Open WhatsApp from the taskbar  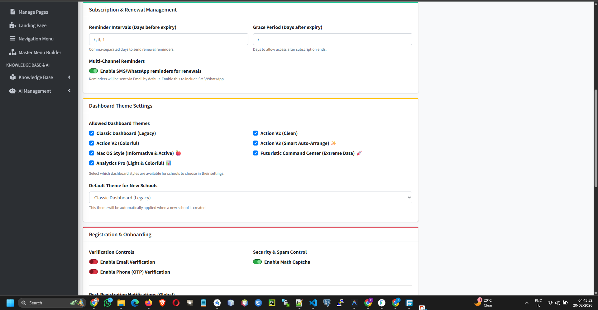click(108, 303)
